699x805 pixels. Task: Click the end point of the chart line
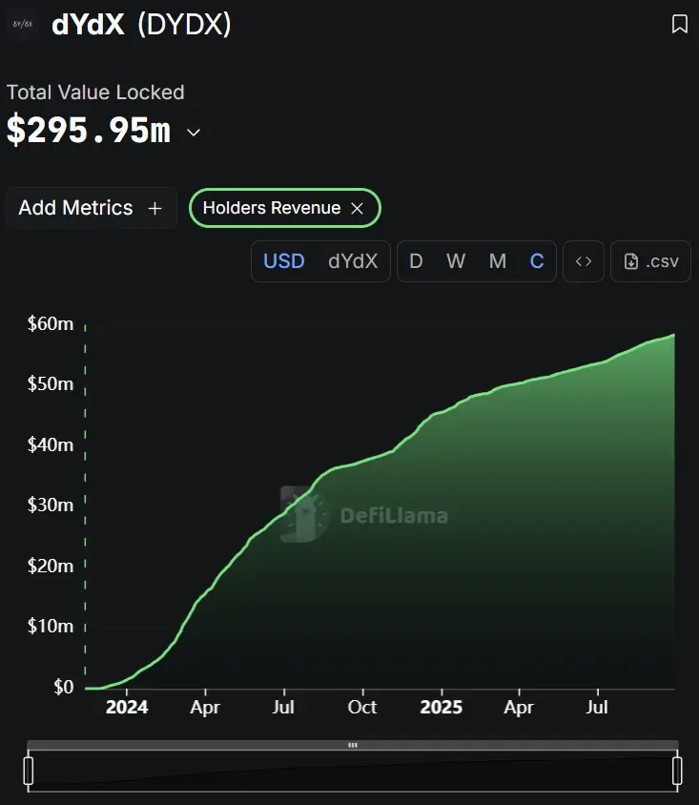[674, 335]
